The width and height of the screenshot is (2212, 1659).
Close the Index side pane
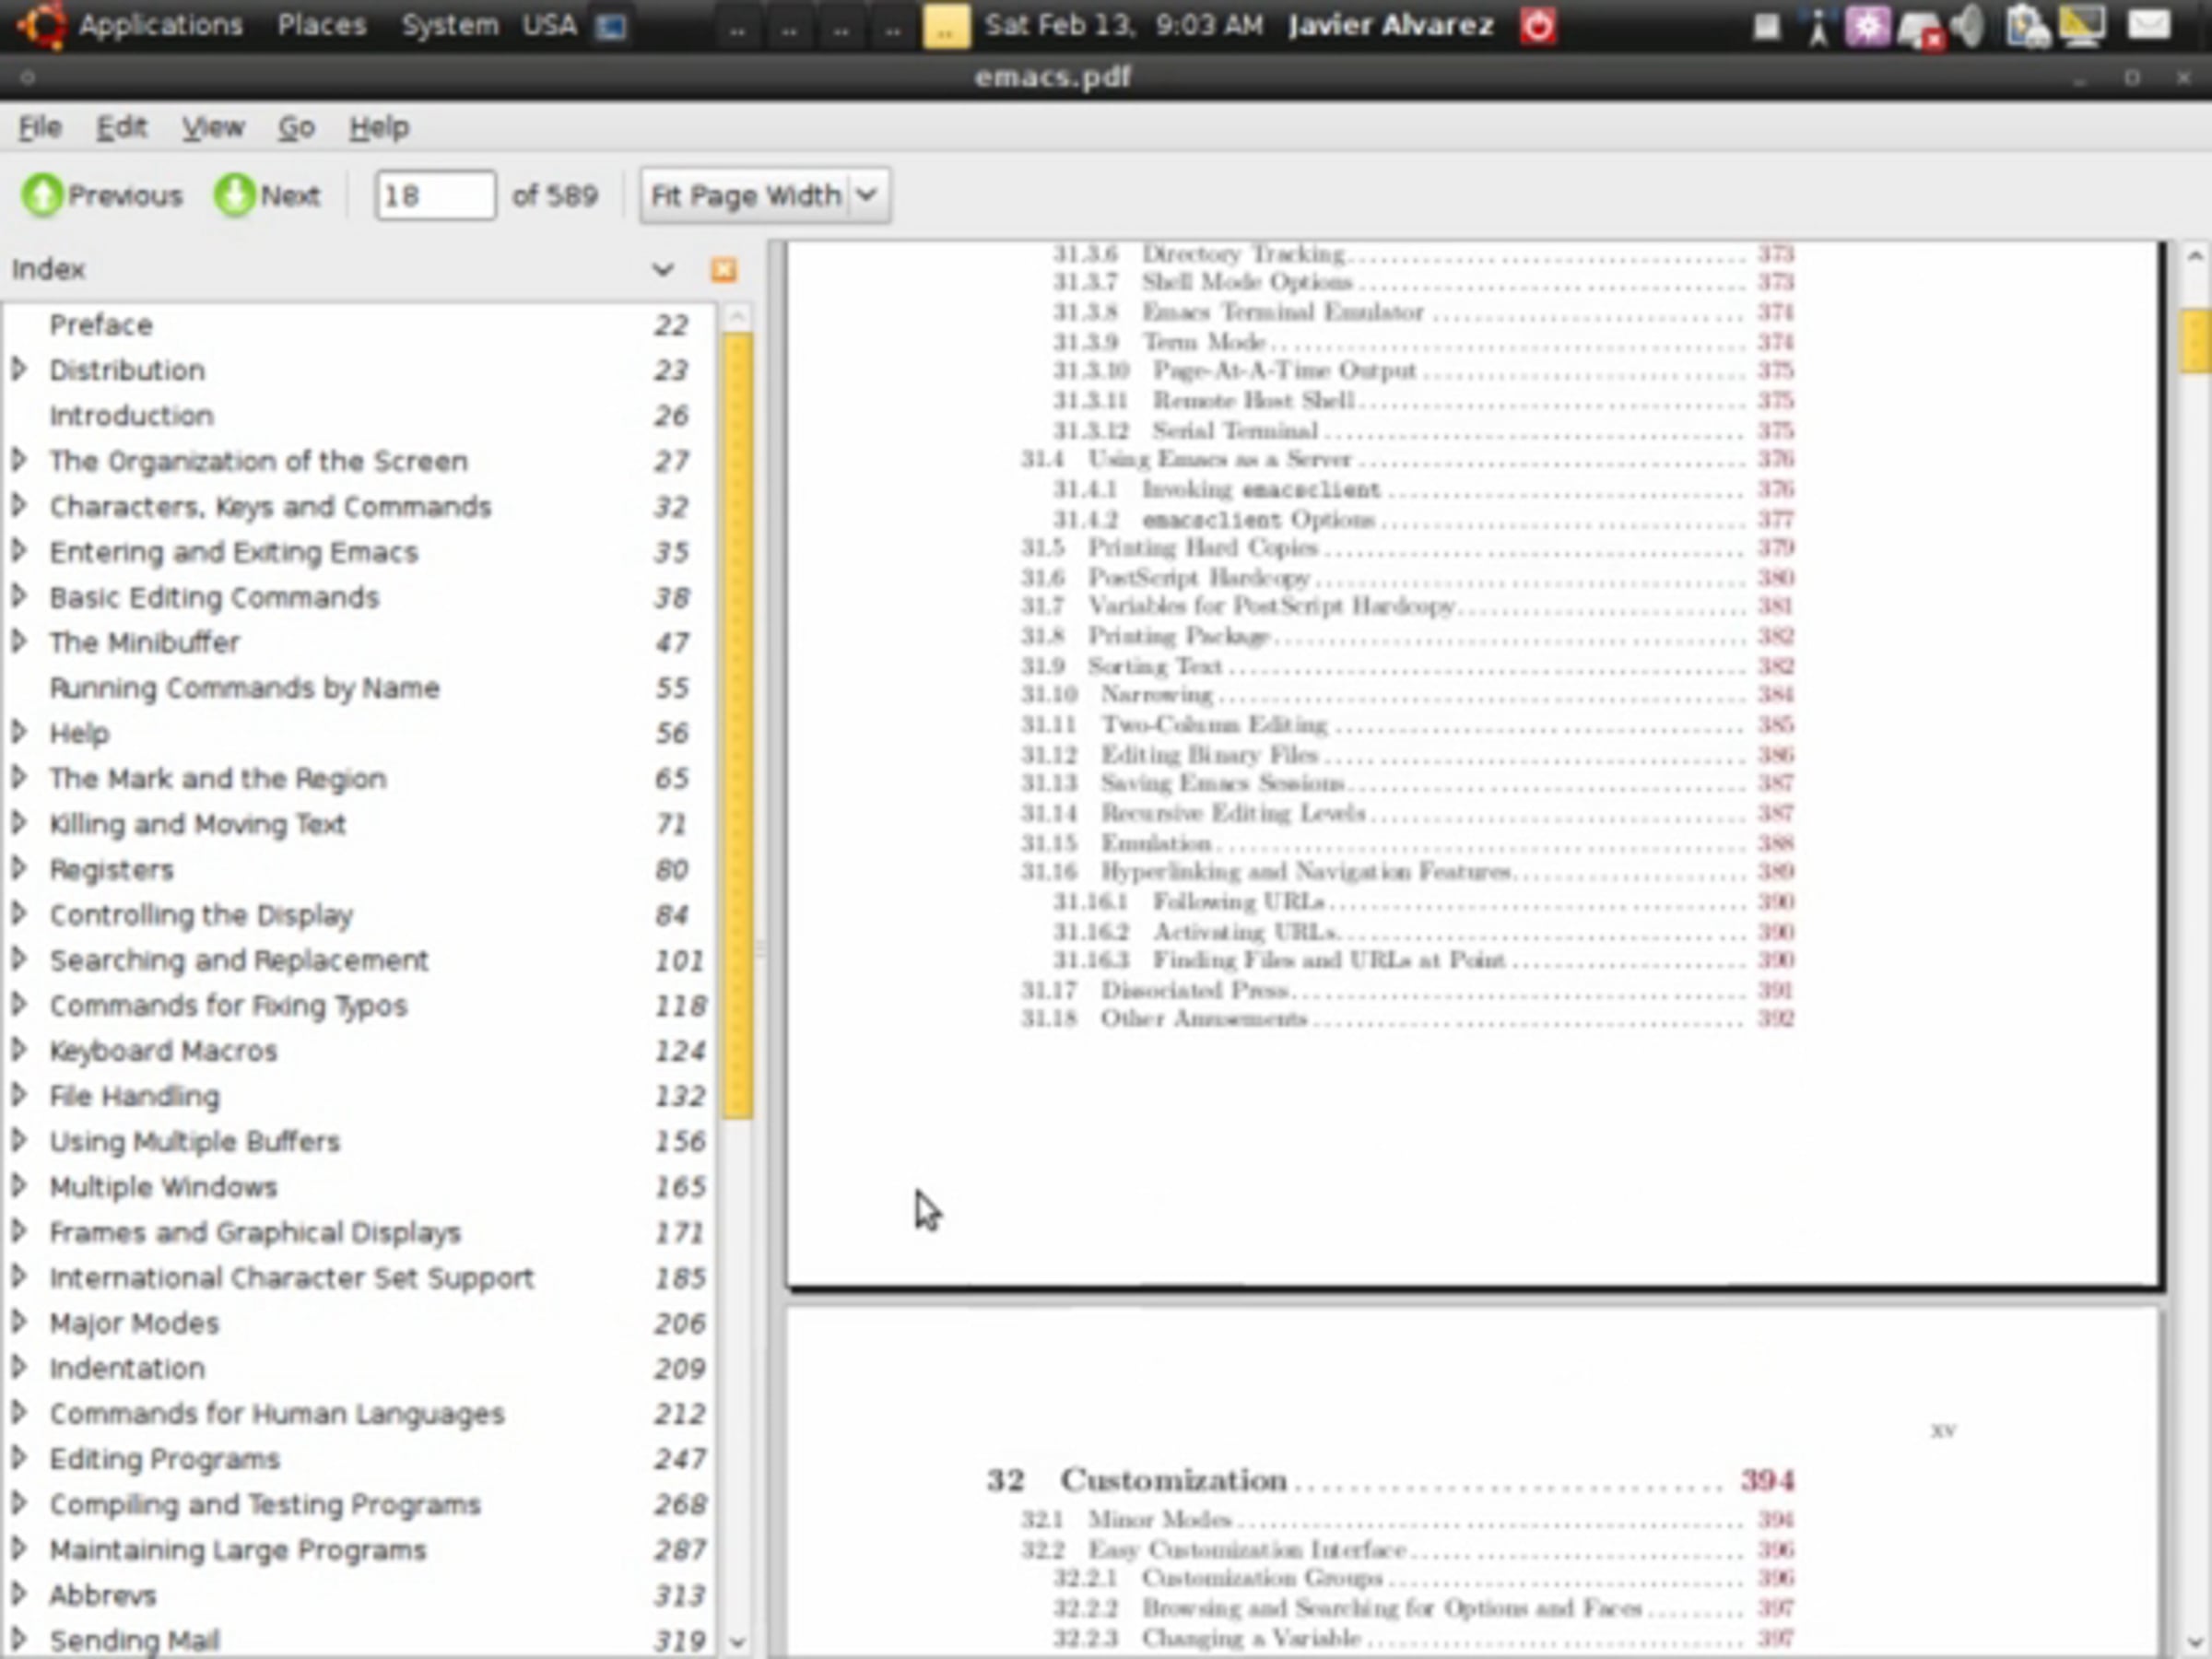tap(724, 269)
